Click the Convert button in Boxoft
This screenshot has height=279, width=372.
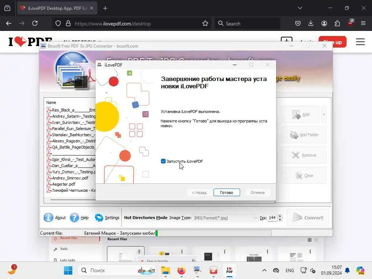pyautogui.click(x=308, y=218)
